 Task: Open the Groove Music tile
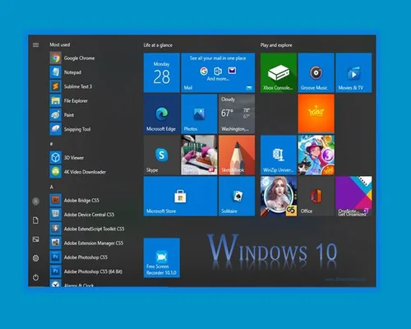pos(316,72)
